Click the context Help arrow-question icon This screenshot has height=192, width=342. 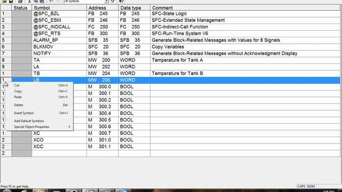(x=121, y=1)
